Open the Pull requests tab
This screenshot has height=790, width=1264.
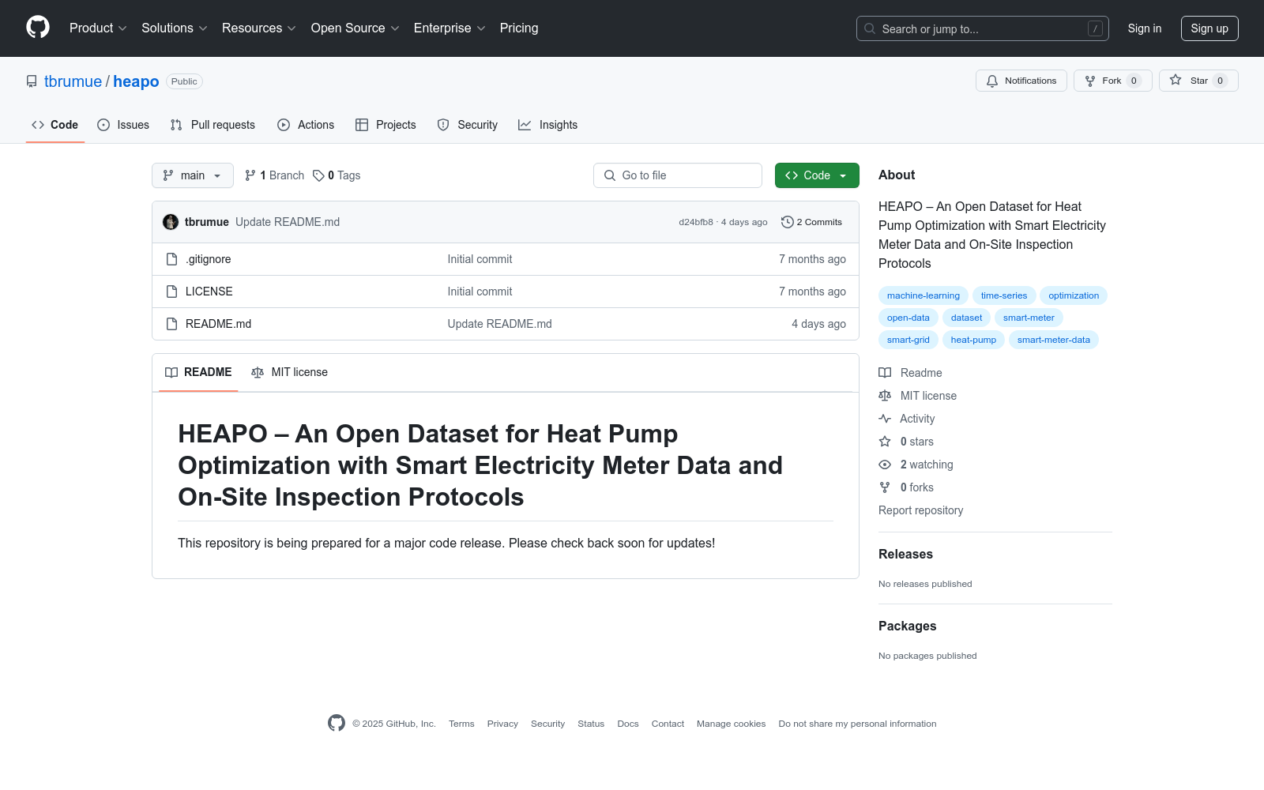213,125
